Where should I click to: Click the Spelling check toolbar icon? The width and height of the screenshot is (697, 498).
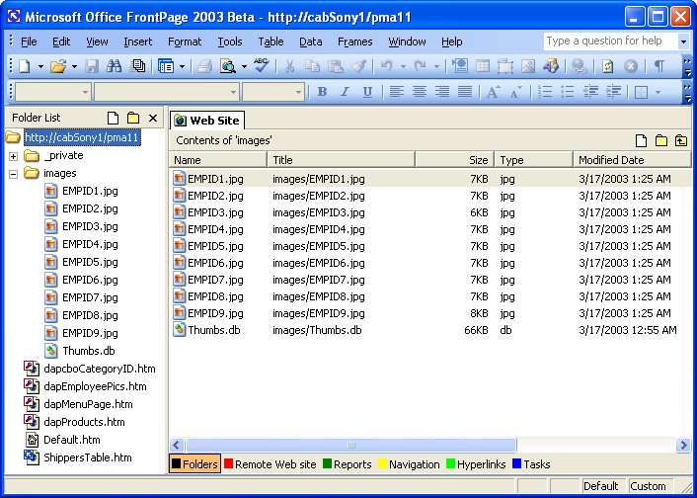(x=261, y=66)
